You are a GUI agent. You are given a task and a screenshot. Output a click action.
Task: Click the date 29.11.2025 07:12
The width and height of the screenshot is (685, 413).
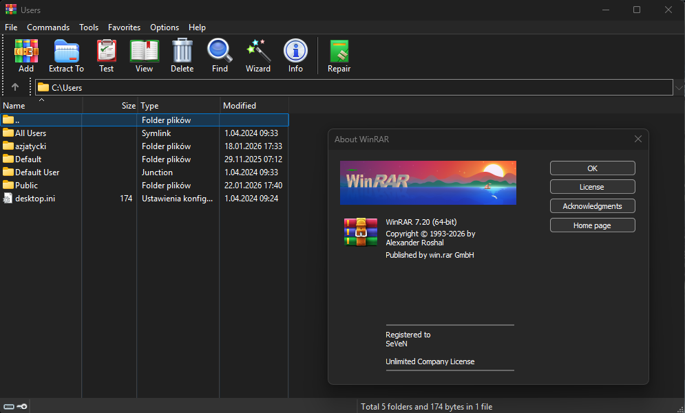(253, 159)
